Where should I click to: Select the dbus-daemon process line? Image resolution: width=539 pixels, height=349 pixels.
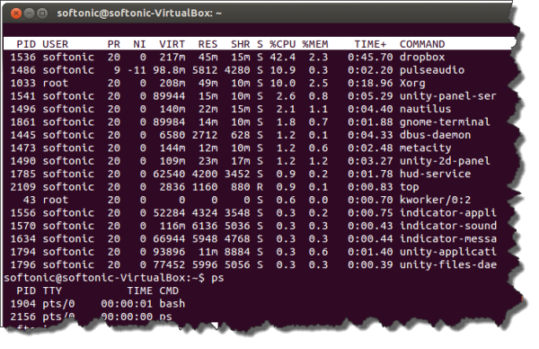tap(254, 135)
